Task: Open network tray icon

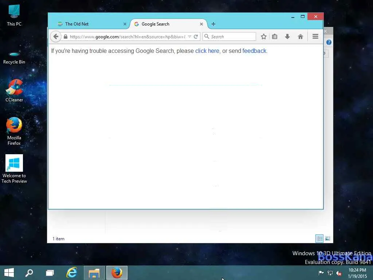Action: coord(330,273)
